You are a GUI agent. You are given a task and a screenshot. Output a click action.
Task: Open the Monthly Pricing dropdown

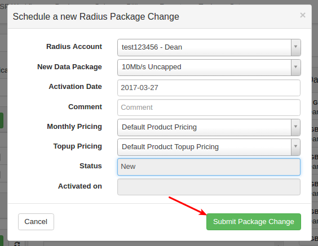(209, 127)
